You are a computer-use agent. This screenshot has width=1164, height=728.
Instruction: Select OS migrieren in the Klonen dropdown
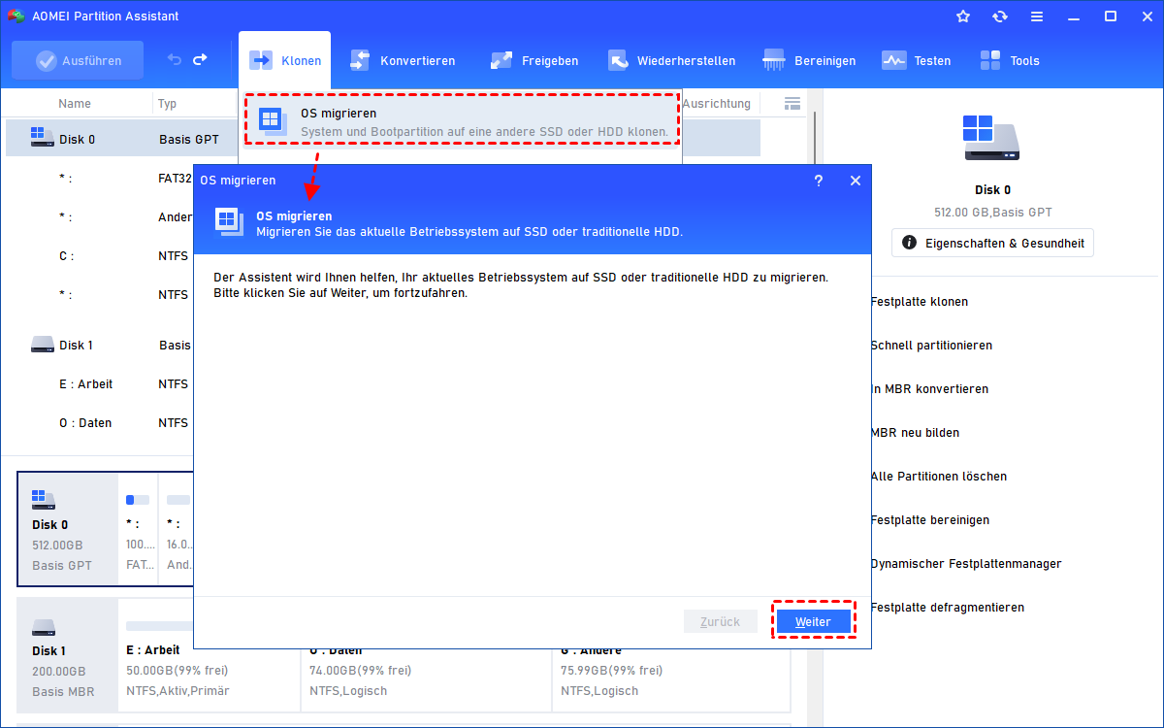click(x=461, y=119)
